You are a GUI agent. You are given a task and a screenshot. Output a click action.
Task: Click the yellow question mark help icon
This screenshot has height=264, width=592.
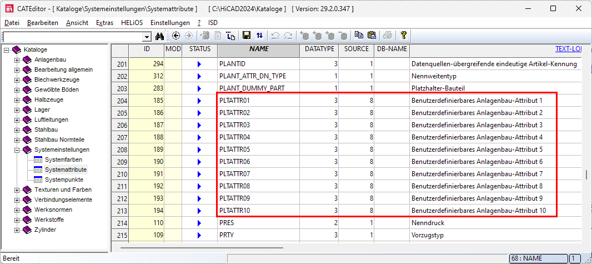(404, 36)
